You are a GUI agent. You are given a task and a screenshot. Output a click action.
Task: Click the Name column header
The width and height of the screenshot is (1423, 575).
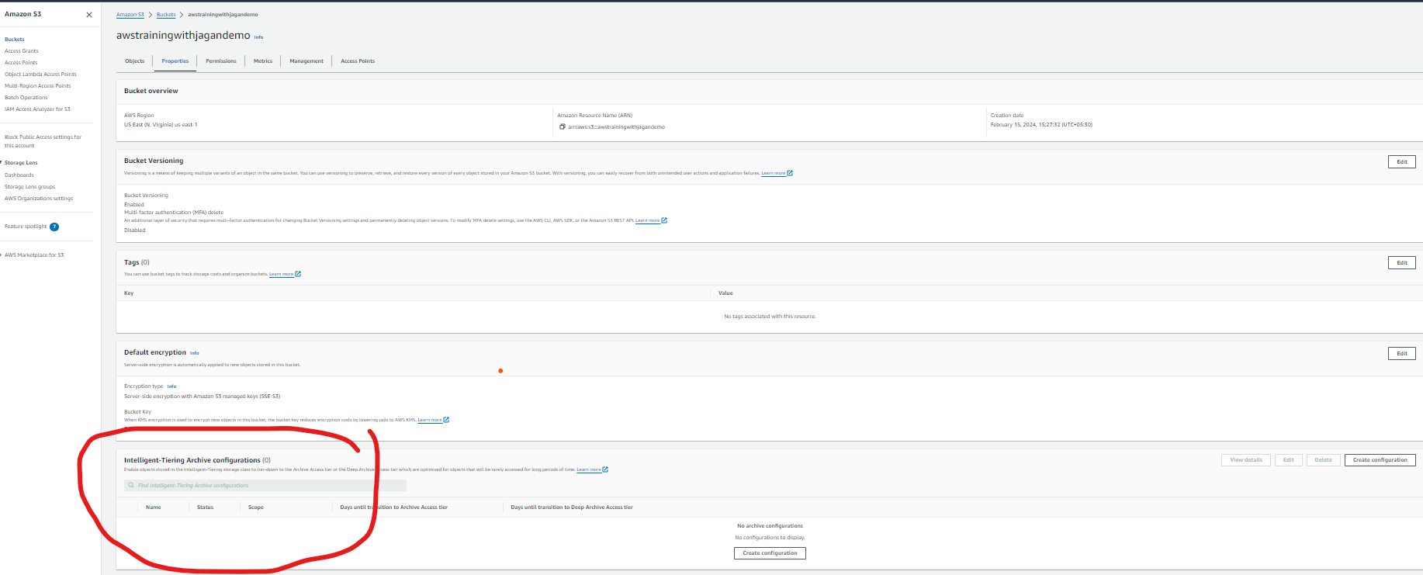click(x=154, y=507)
